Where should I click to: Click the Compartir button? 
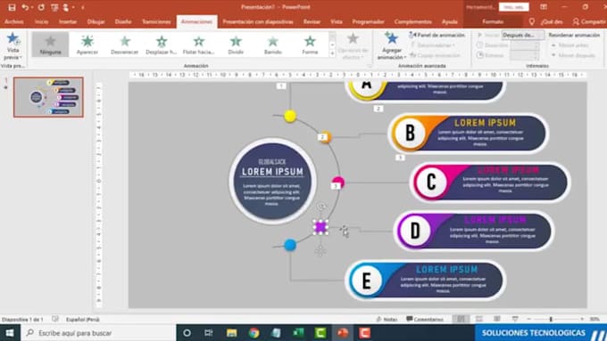(x=588, y=21)
